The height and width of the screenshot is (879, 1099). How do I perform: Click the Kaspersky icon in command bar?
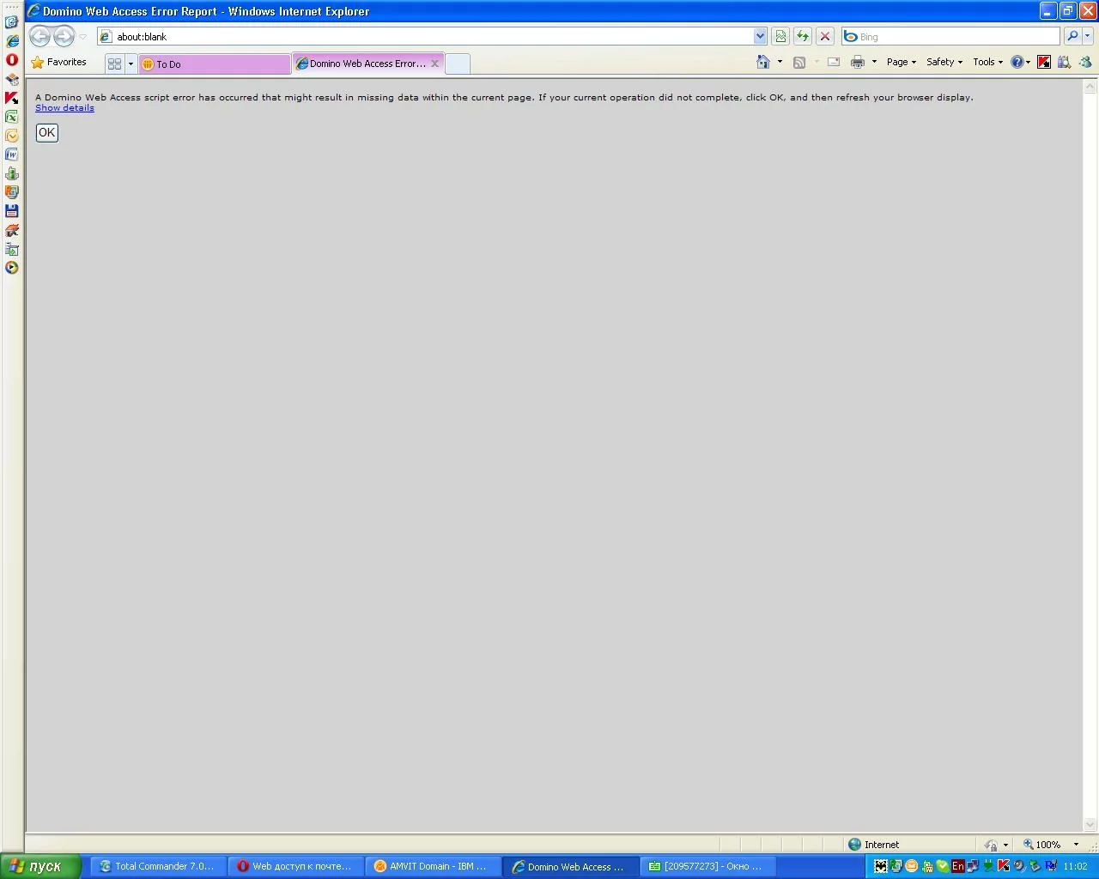pyautogui.click(x=1044, y=62)
